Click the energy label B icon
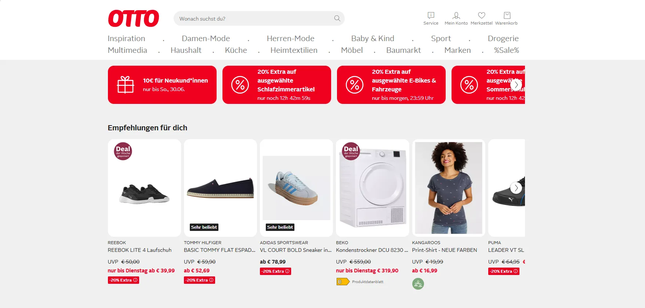The width and height of the screenshot is (645, 308). point(343,282)
